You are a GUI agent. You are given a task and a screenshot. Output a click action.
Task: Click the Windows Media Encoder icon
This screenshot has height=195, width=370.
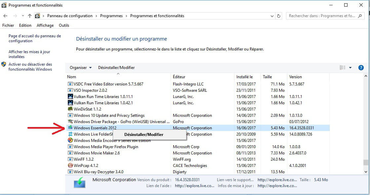pos(70,140)
